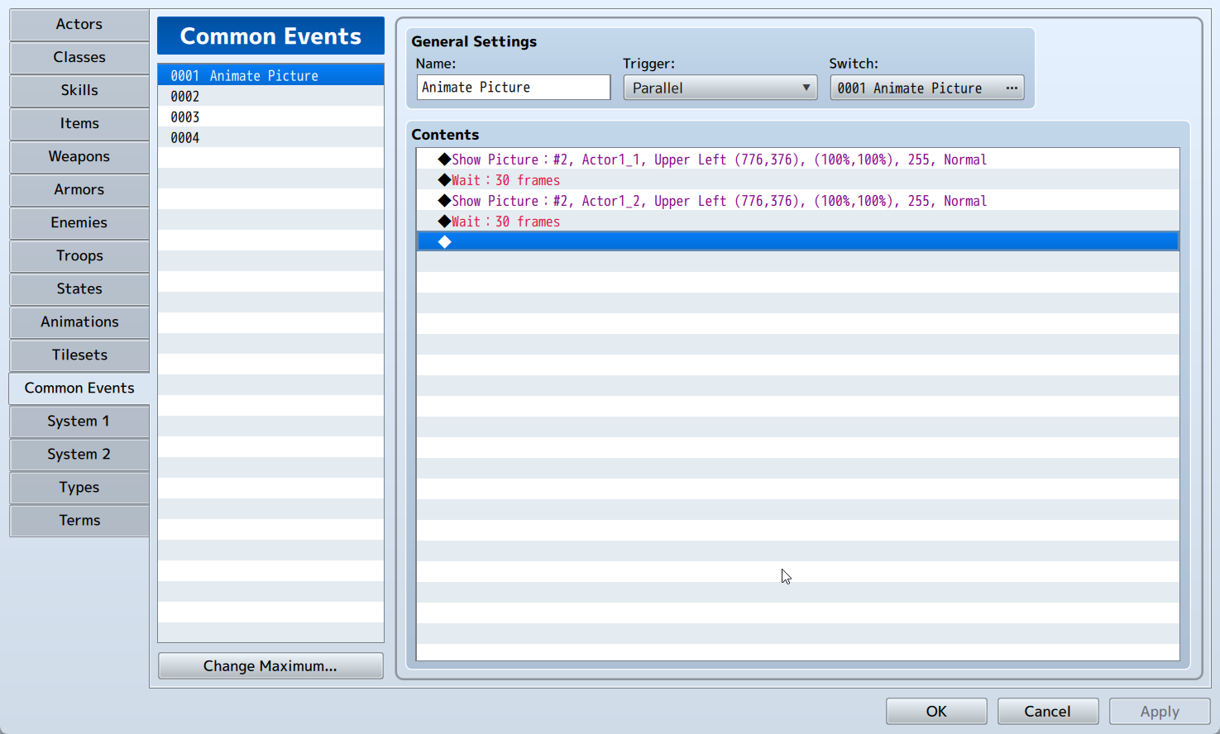Select common event 0004 in the list
The width and height of the screenshot is (1220, 734).
[270, 137]
